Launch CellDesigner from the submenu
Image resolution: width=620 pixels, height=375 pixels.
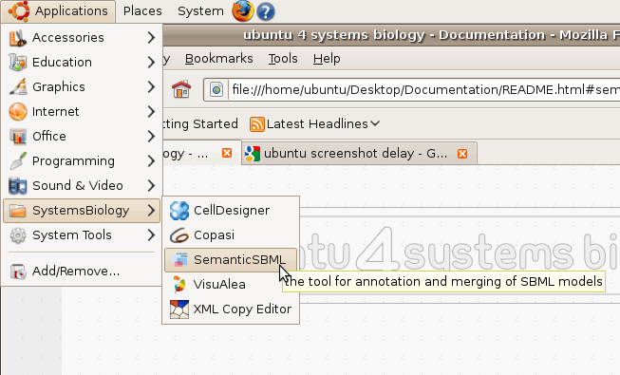click(x=231, y=211)
